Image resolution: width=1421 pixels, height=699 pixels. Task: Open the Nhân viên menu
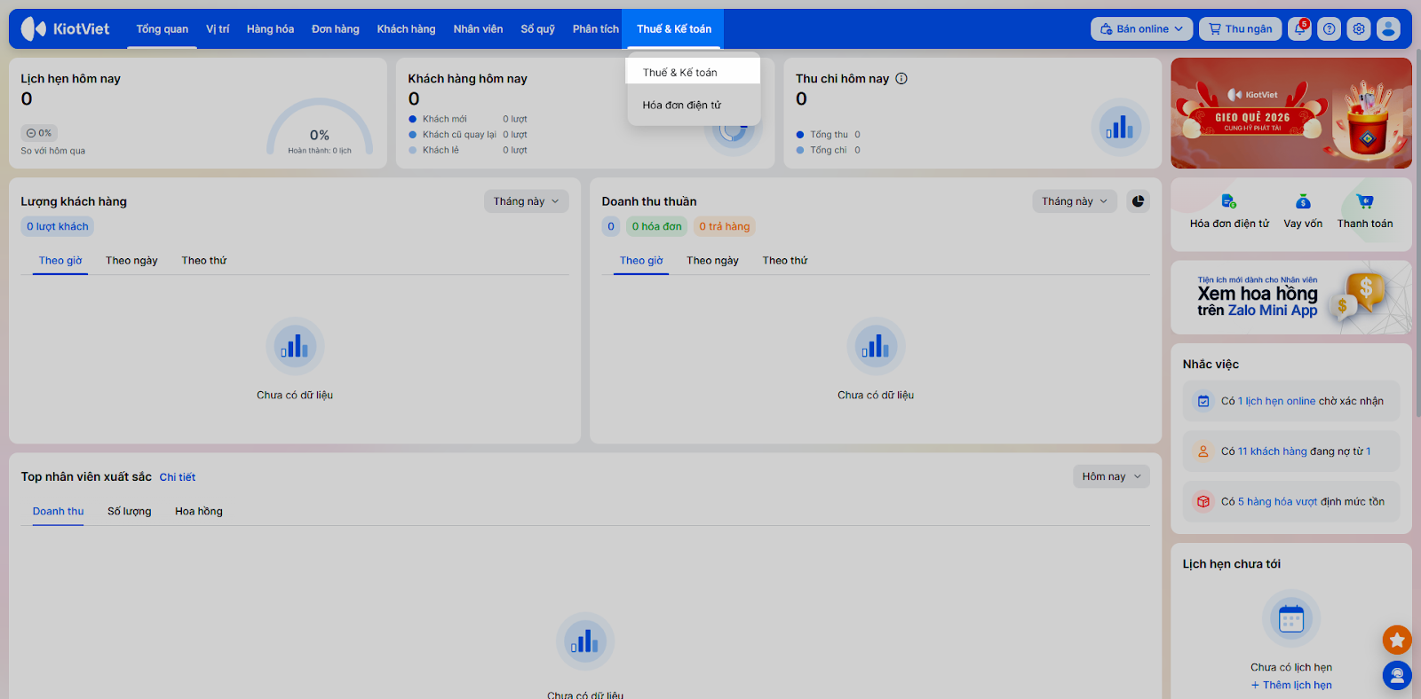(478, 29)
